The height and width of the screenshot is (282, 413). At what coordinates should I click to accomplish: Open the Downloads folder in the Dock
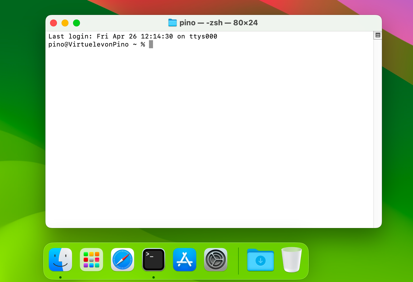[x=261, y=260]
